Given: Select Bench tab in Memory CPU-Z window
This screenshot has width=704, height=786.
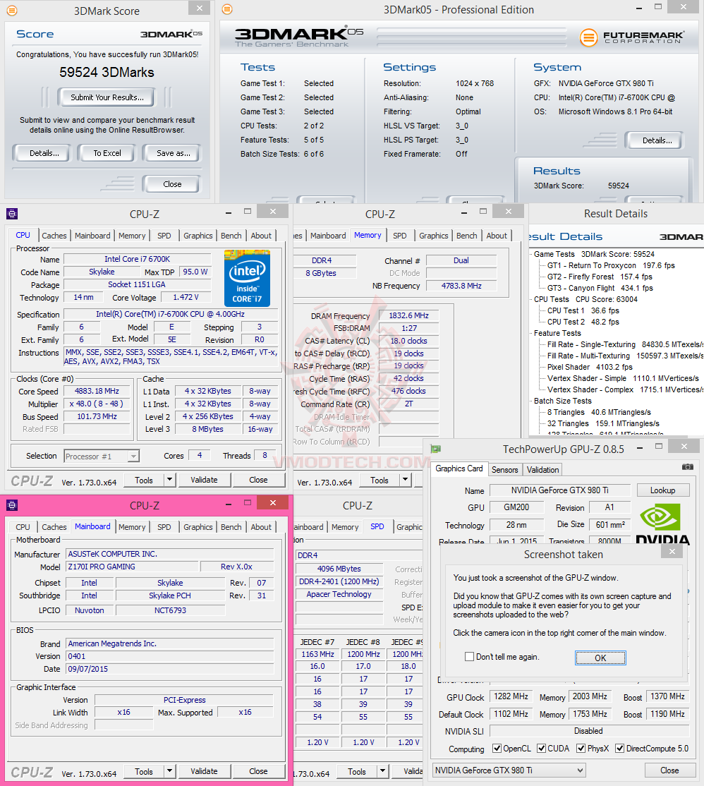Looking at the screenshot, I should point(466,236).
